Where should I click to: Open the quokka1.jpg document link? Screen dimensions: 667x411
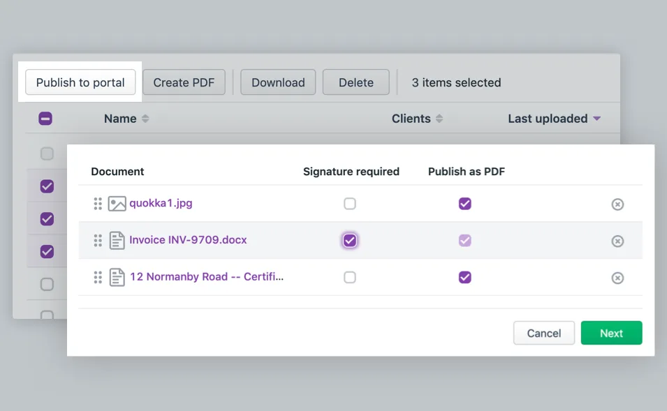click(x=161, y=203)
